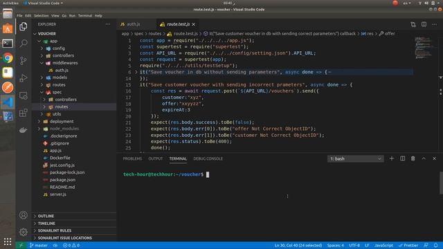Open the Terminal menu

[x=85, y=15]
